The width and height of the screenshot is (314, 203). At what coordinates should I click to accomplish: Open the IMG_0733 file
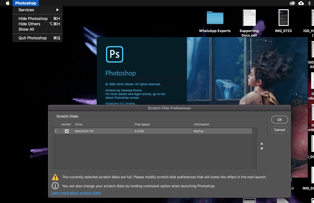tap(283, 17)
